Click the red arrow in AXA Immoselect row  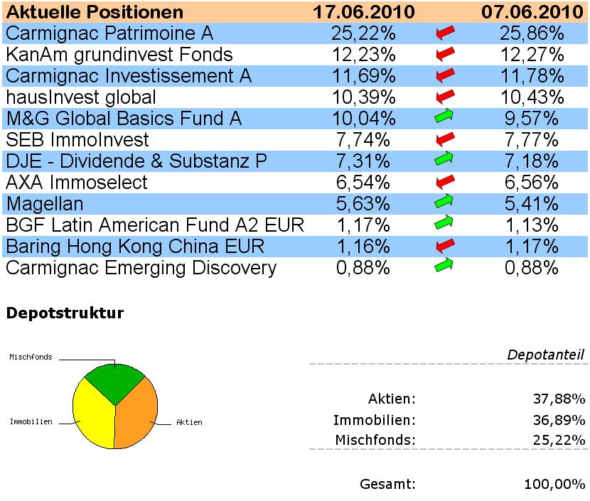[x=444, y=182]
